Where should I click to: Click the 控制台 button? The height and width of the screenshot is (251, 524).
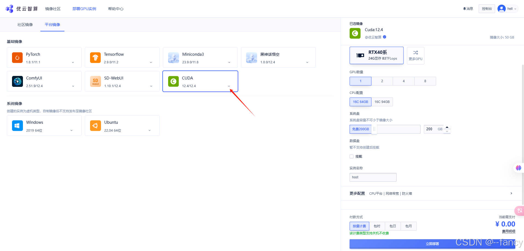click(x=487, y=9)
